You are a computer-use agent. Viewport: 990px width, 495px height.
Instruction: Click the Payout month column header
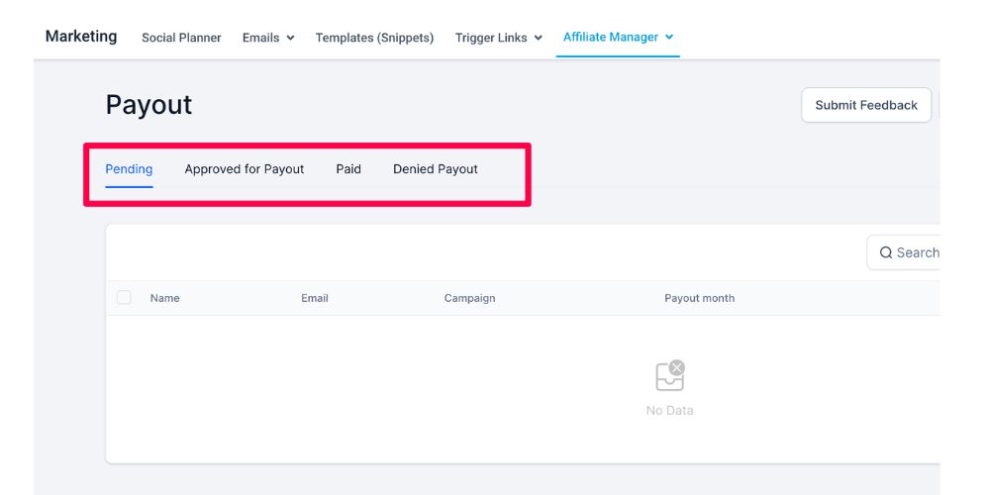(699, 298)
